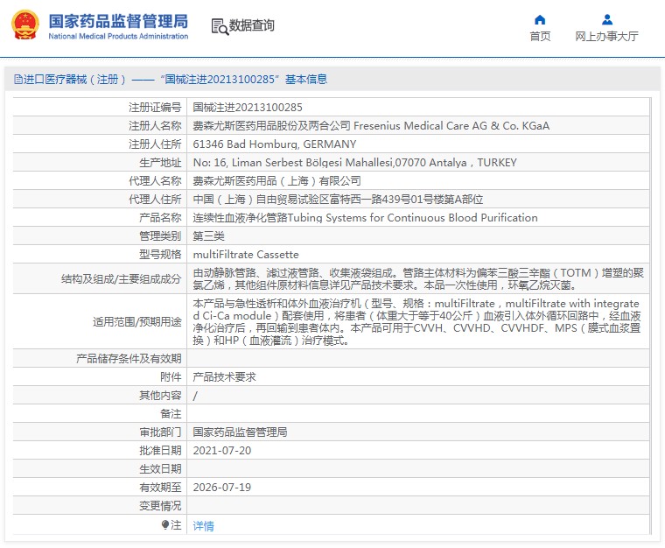Click the 生效日期 label
665x548 pixels.
(160, 468)
